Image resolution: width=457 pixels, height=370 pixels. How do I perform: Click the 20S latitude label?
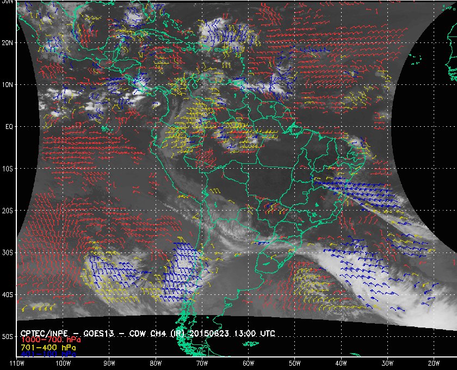coord(8,211)
